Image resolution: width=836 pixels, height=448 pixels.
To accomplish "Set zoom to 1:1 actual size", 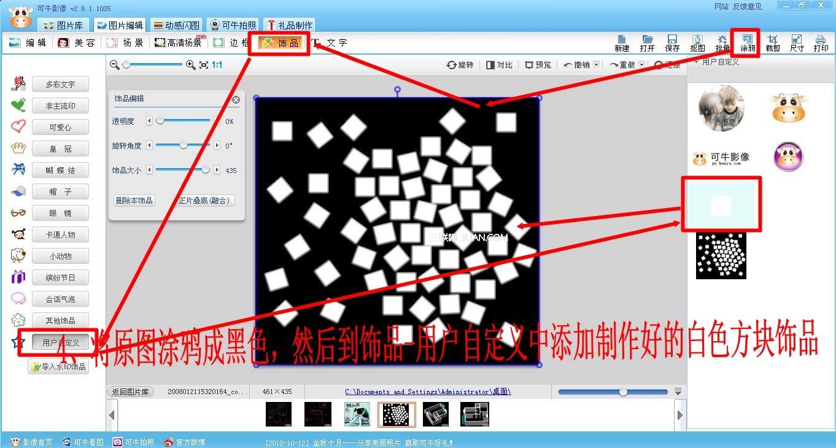I will pyautogui.click(x=217, y=64).
